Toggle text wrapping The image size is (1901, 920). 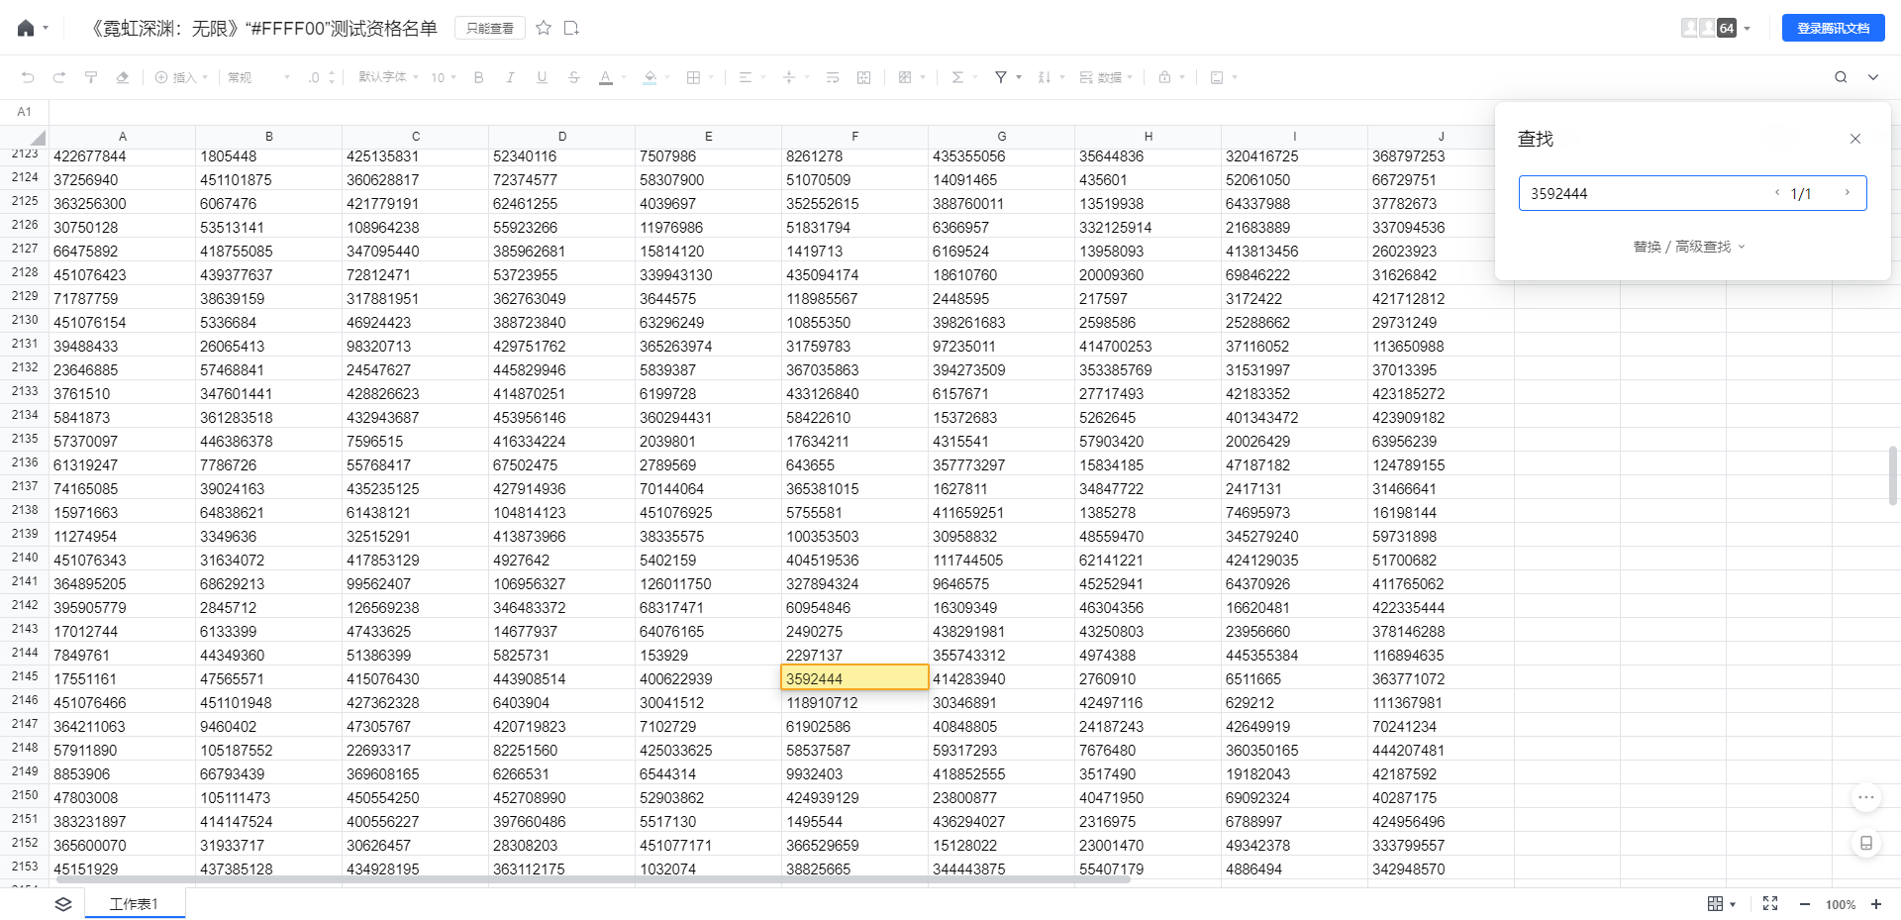[833, 77]
